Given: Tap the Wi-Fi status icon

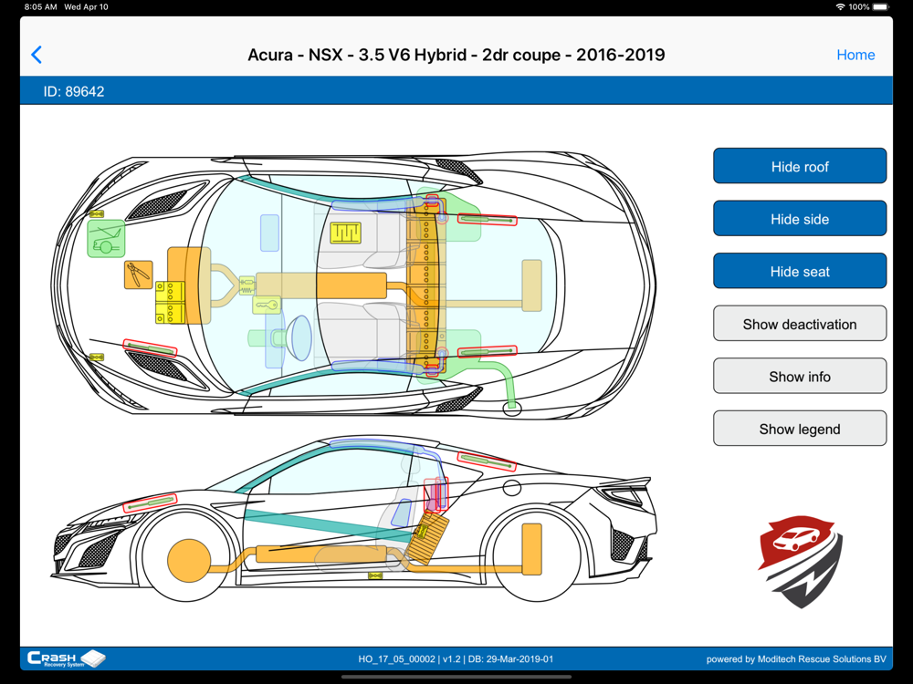Looking at the screenshot, I should coord(840,7).
